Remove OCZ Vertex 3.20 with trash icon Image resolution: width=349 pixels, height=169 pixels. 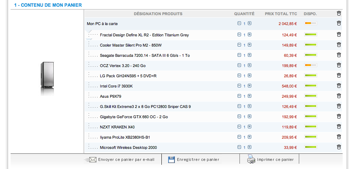[x=339, y=65]
